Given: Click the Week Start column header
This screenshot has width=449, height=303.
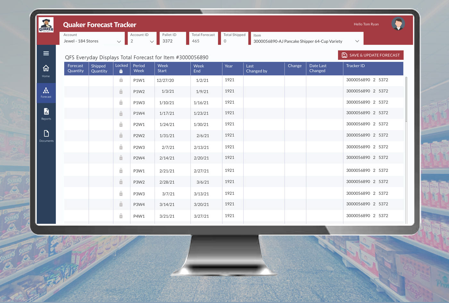Looking at the screenshot, I should point(172,68).
